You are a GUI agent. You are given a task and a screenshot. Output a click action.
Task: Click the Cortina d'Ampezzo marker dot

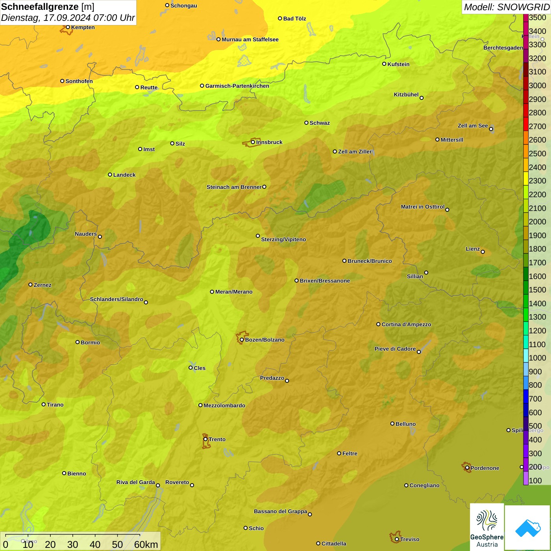coord(378,324)
